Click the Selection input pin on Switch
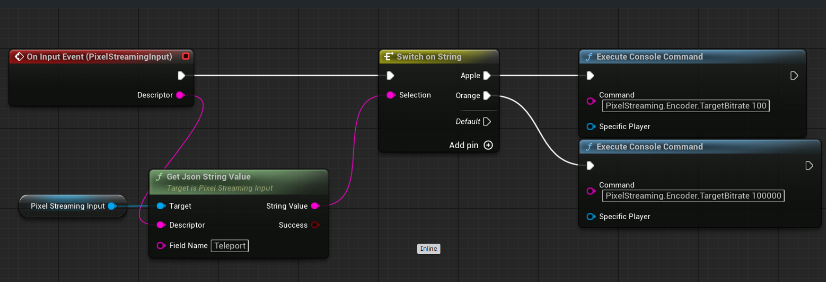 click(x=391, y=95)
